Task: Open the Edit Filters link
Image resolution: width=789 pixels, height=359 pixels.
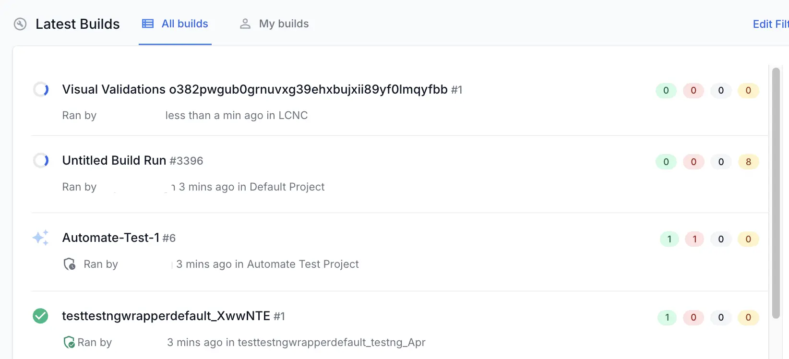Action: [770, 24]
